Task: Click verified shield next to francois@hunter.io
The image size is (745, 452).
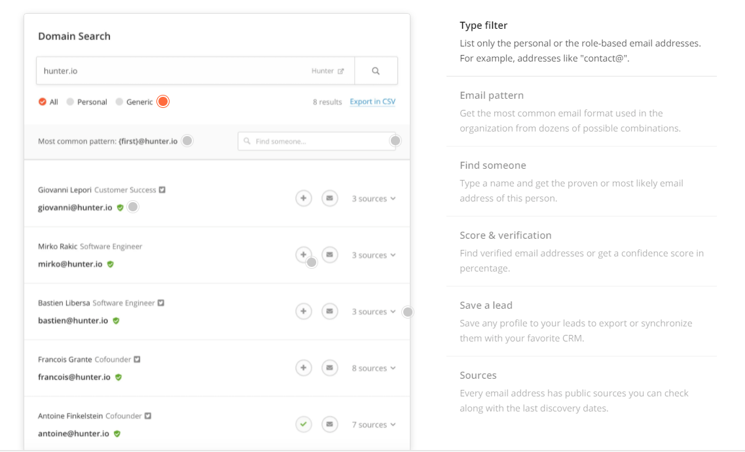Action: click(118, 377)
